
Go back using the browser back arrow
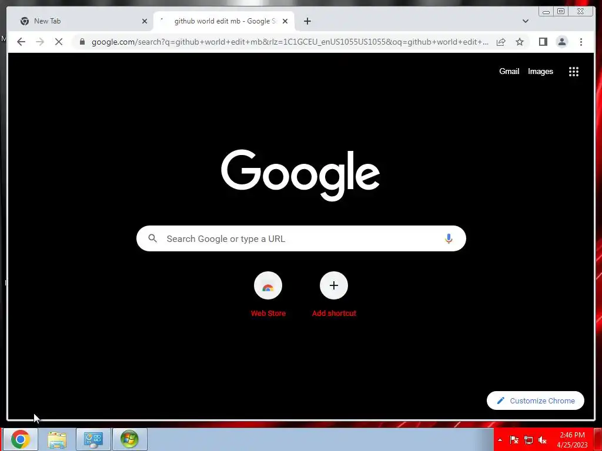click(21, 42)
